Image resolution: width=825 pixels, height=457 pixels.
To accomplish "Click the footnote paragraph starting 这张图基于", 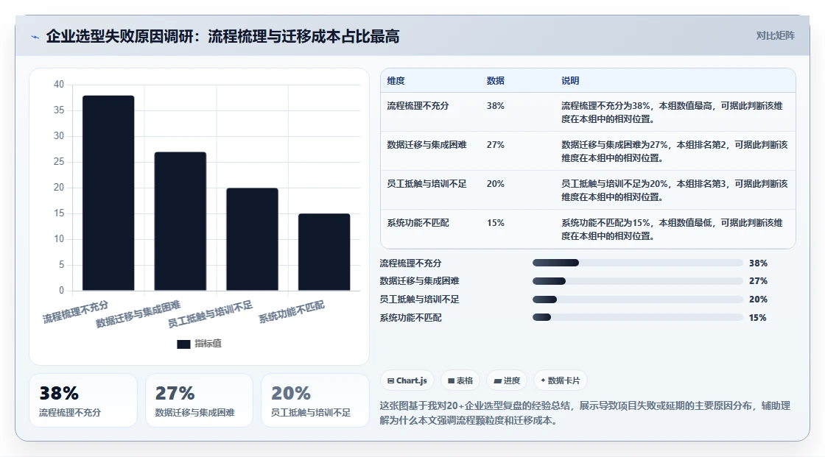I will [585, 413].
